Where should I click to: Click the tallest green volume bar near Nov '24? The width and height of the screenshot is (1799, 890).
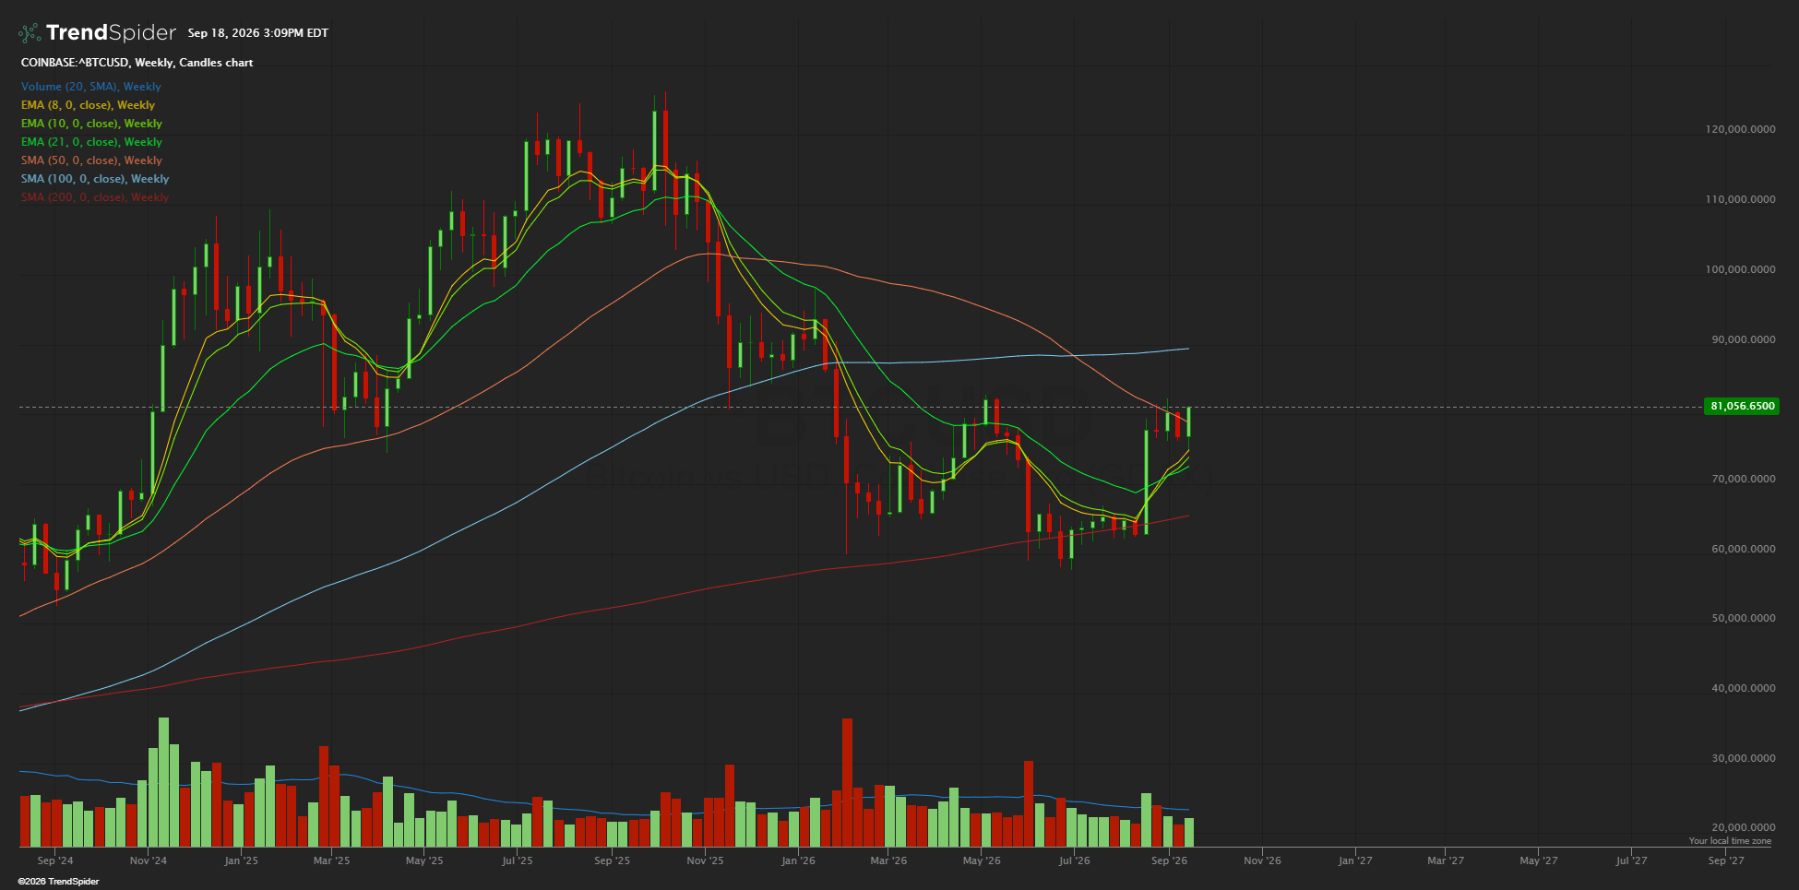click(x=164, y=782)
